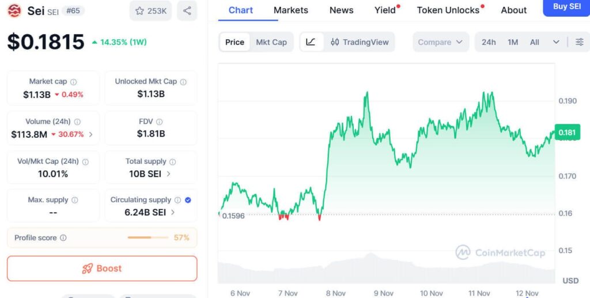
Task: Switch chart to Price view
Action: tap(235, 42)
